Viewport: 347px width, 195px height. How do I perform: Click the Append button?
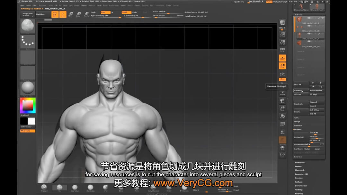[317, 102]
